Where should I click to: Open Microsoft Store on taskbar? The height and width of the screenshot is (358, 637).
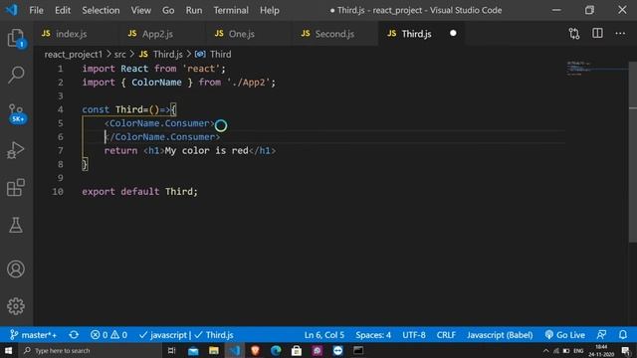[297, 350]
